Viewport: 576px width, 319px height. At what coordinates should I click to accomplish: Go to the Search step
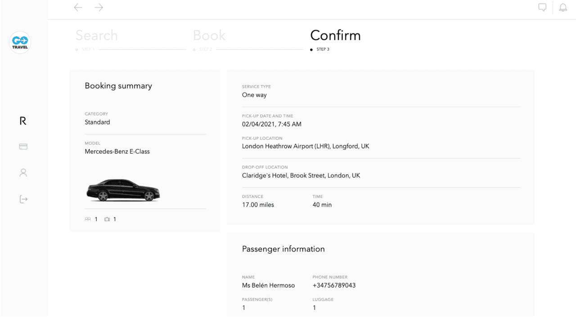click(96, 35)
